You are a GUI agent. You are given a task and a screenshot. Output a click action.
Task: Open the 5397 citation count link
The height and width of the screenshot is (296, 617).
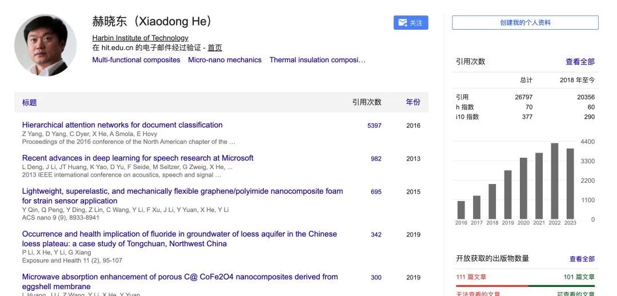374,126
